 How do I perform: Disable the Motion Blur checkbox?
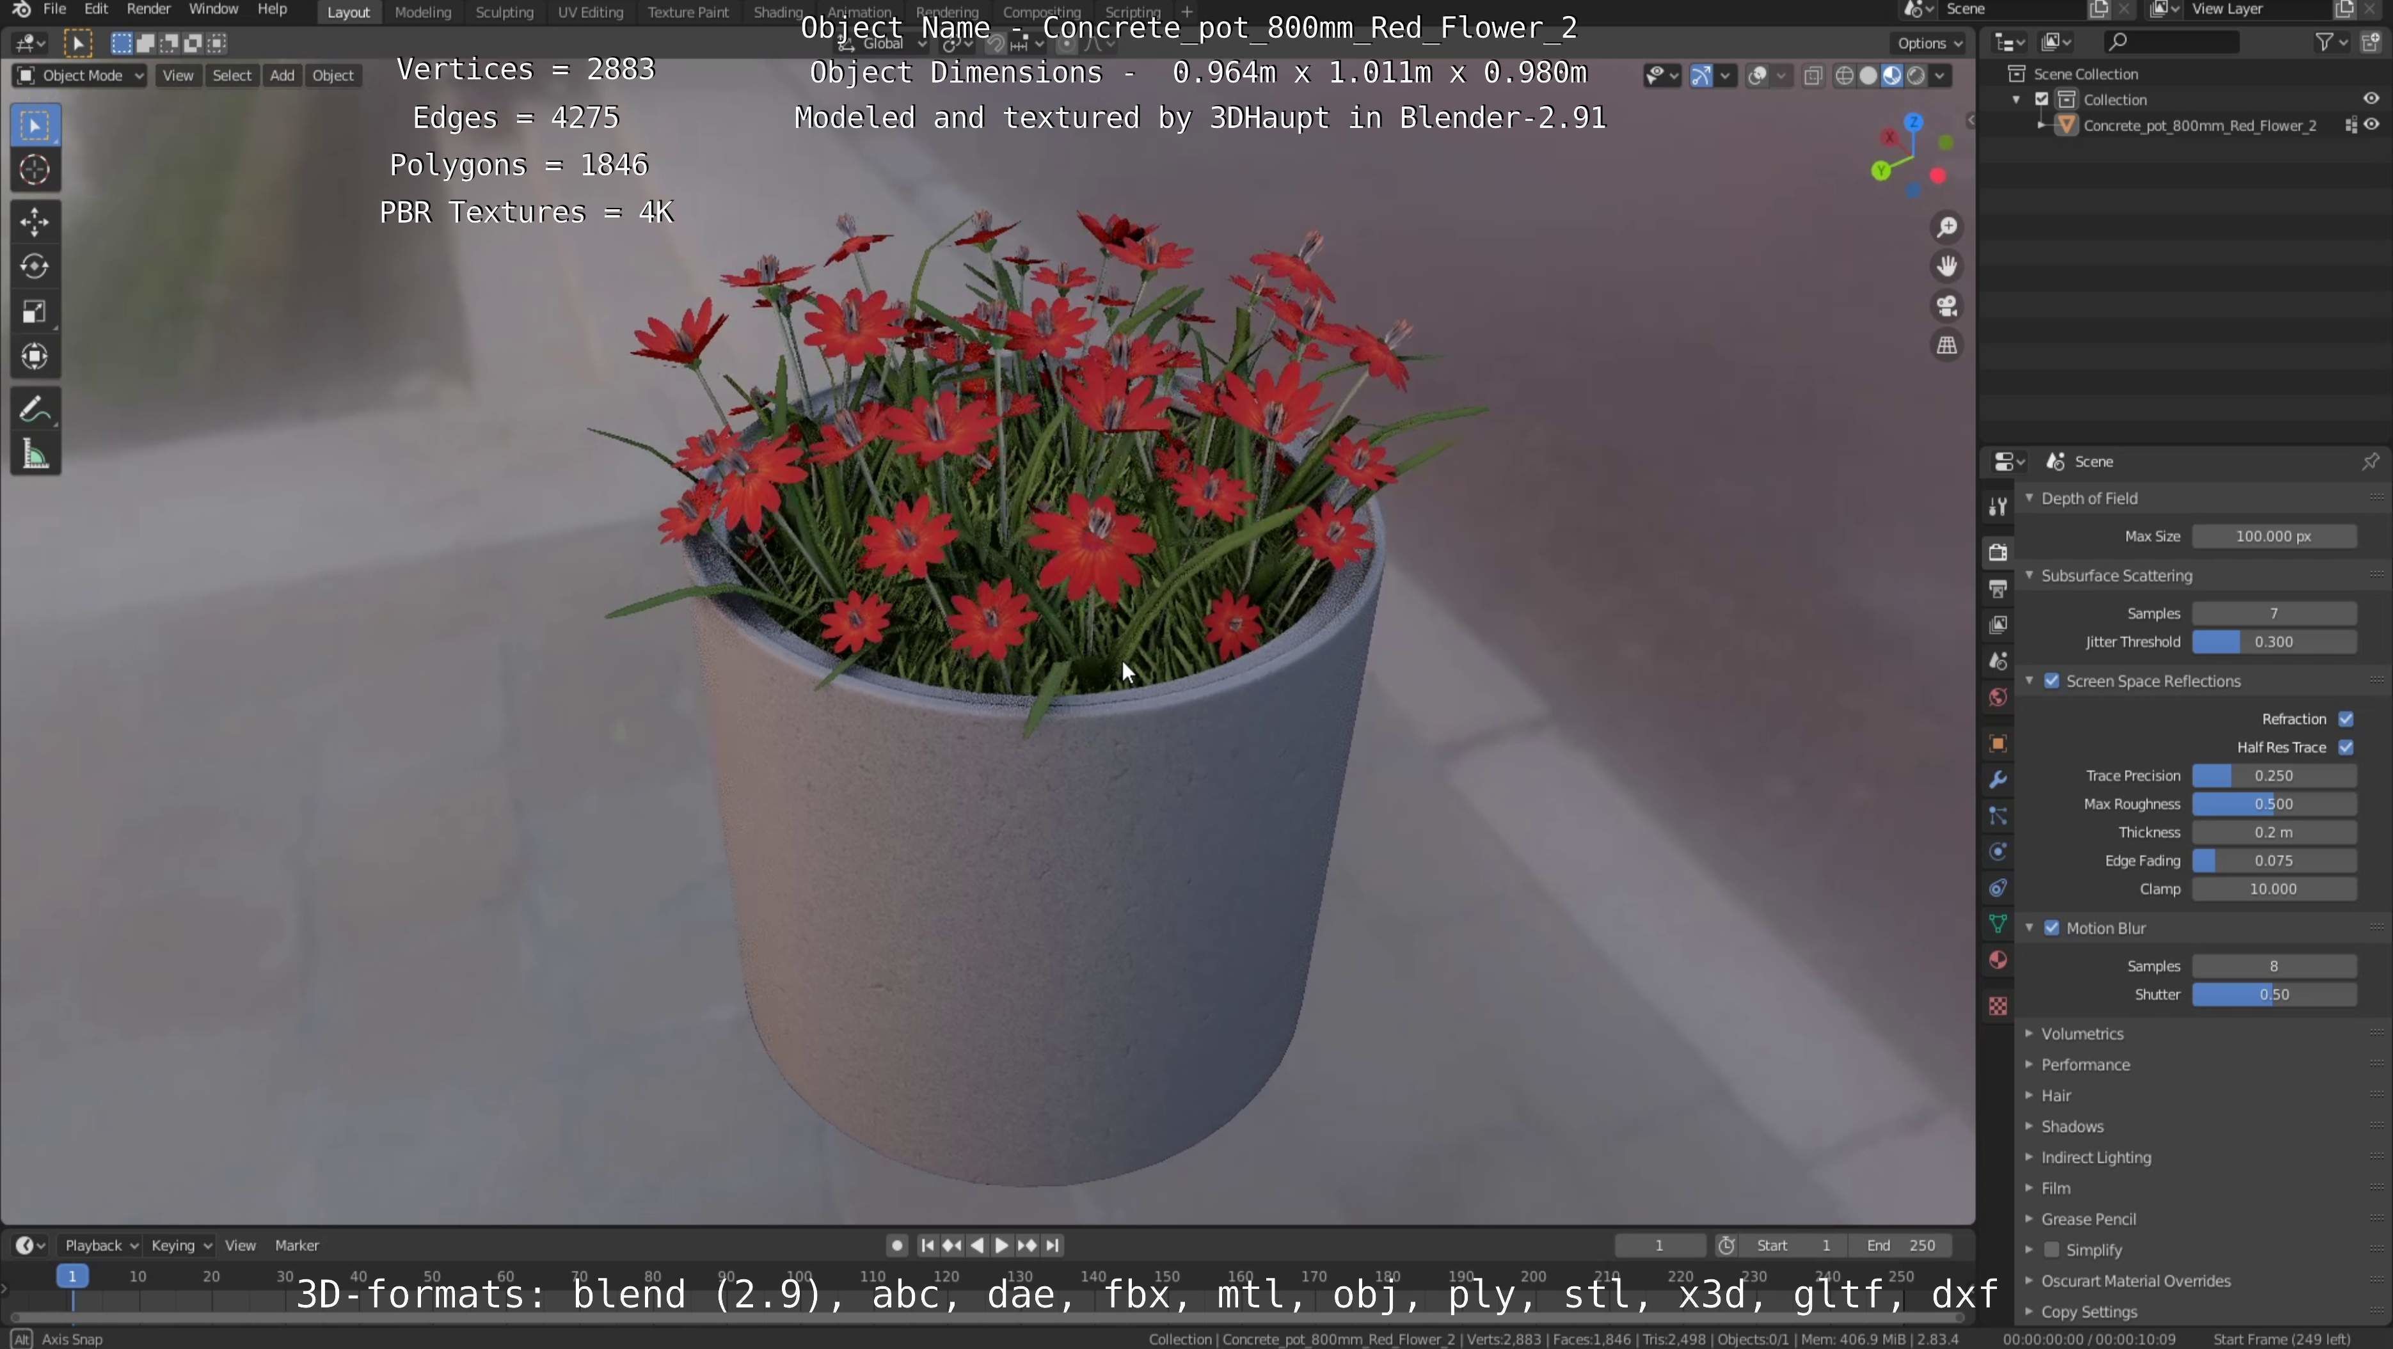(x=2052, y=928)
